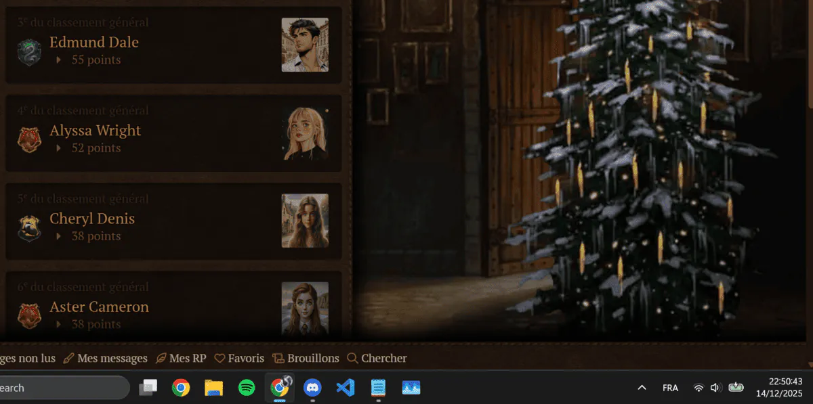Viewport: 813px width, 404px height.
Task: Open Edmund Dale's profile link
Action: point(94,42)
